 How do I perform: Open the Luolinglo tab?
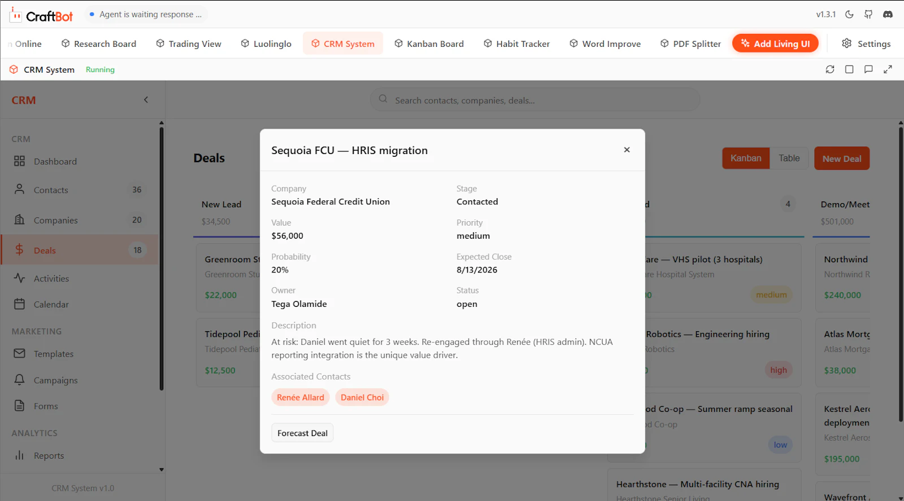point(266,43)
